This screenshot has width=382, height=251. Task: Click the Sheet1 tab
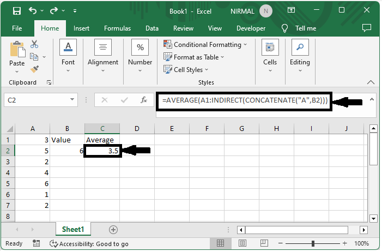click(73, 229)
